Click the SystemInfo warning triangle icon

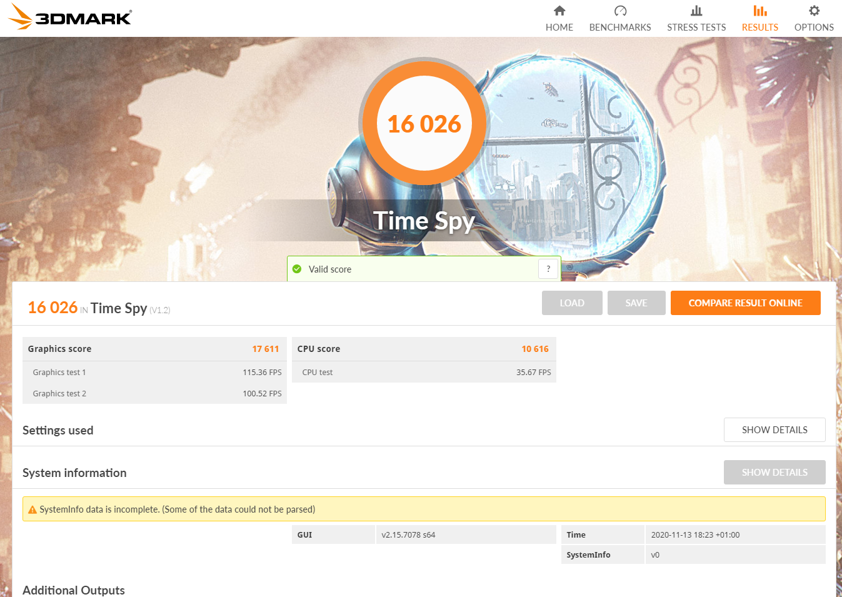[x=33, y=509]
